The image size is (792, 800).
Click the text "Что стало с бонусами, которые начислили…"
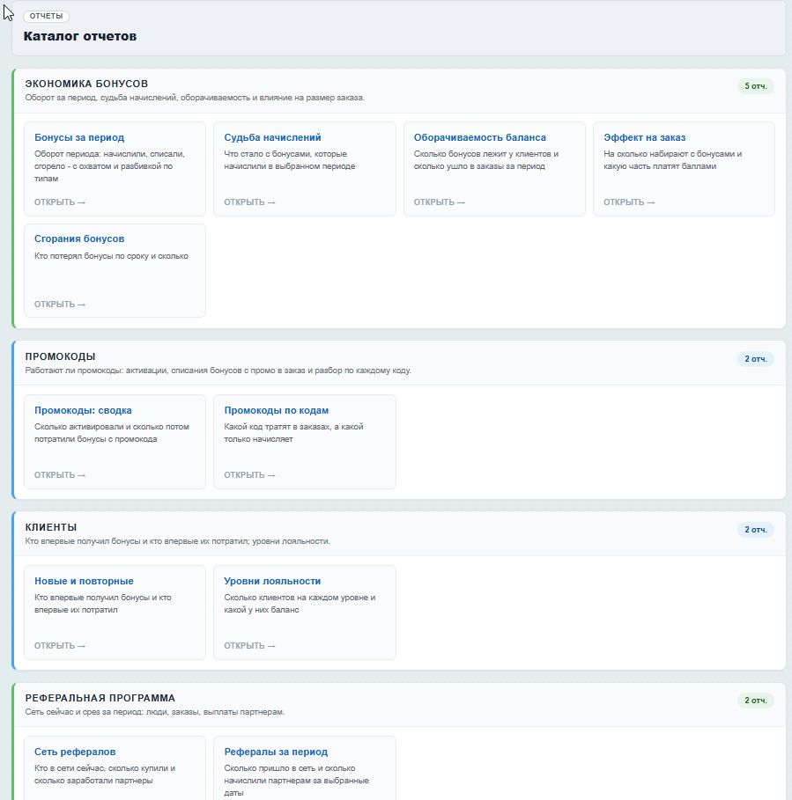pos(290,159)
